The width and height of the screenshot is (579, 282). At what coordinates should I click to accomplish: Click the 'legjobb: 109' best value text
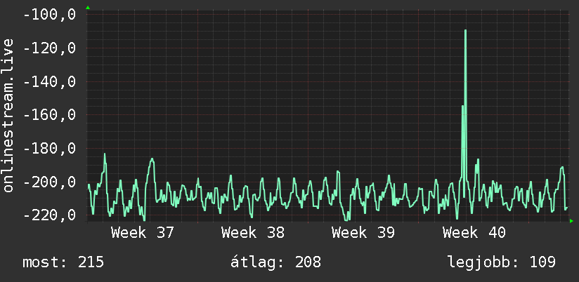pyautogui.click(x=502, y=262)
